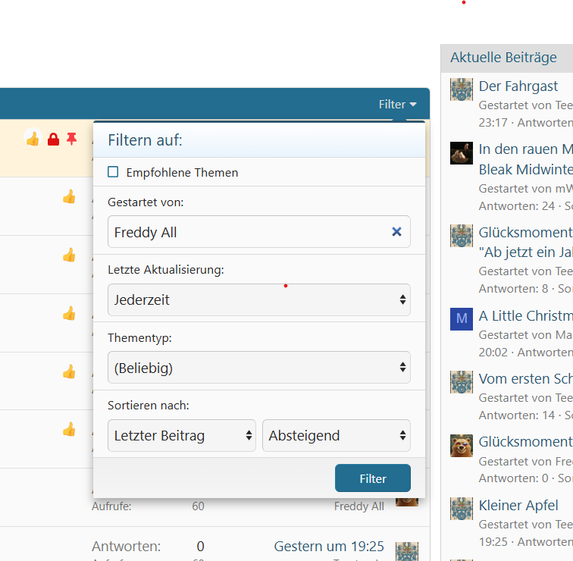This screenshot has height=561, width=573.
Task: Open Glücksmoment post started by Fre...
Action: click(x=525, y=441)
